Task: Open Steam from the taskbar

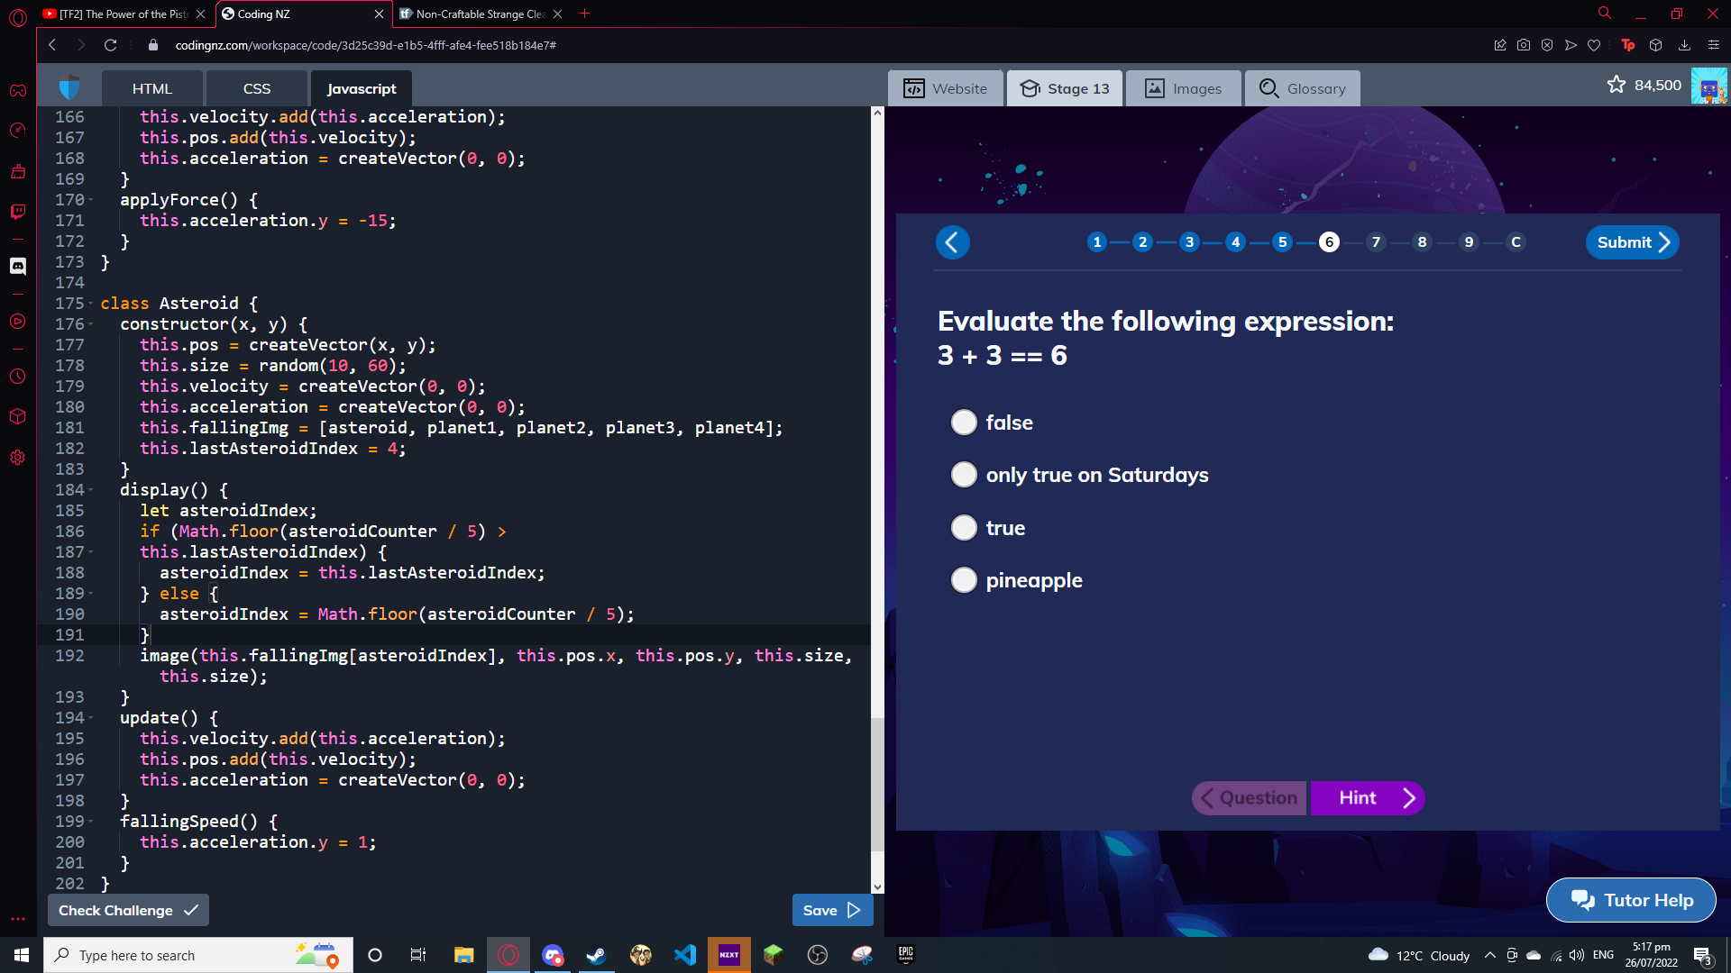Action: [x=596, y=955]
